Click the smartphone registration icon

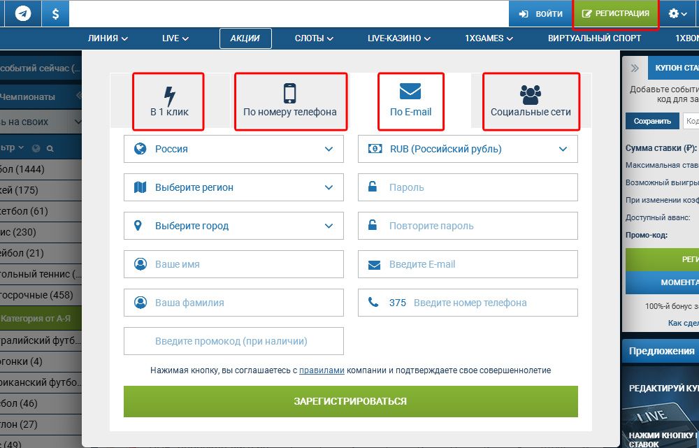point(290,93)
